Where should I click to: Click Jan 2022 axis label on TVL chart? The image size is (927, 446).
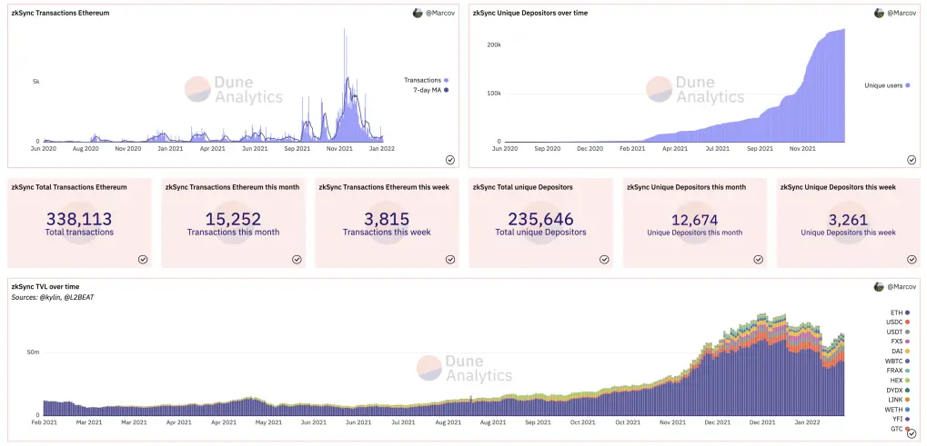(x=807, y=422)
